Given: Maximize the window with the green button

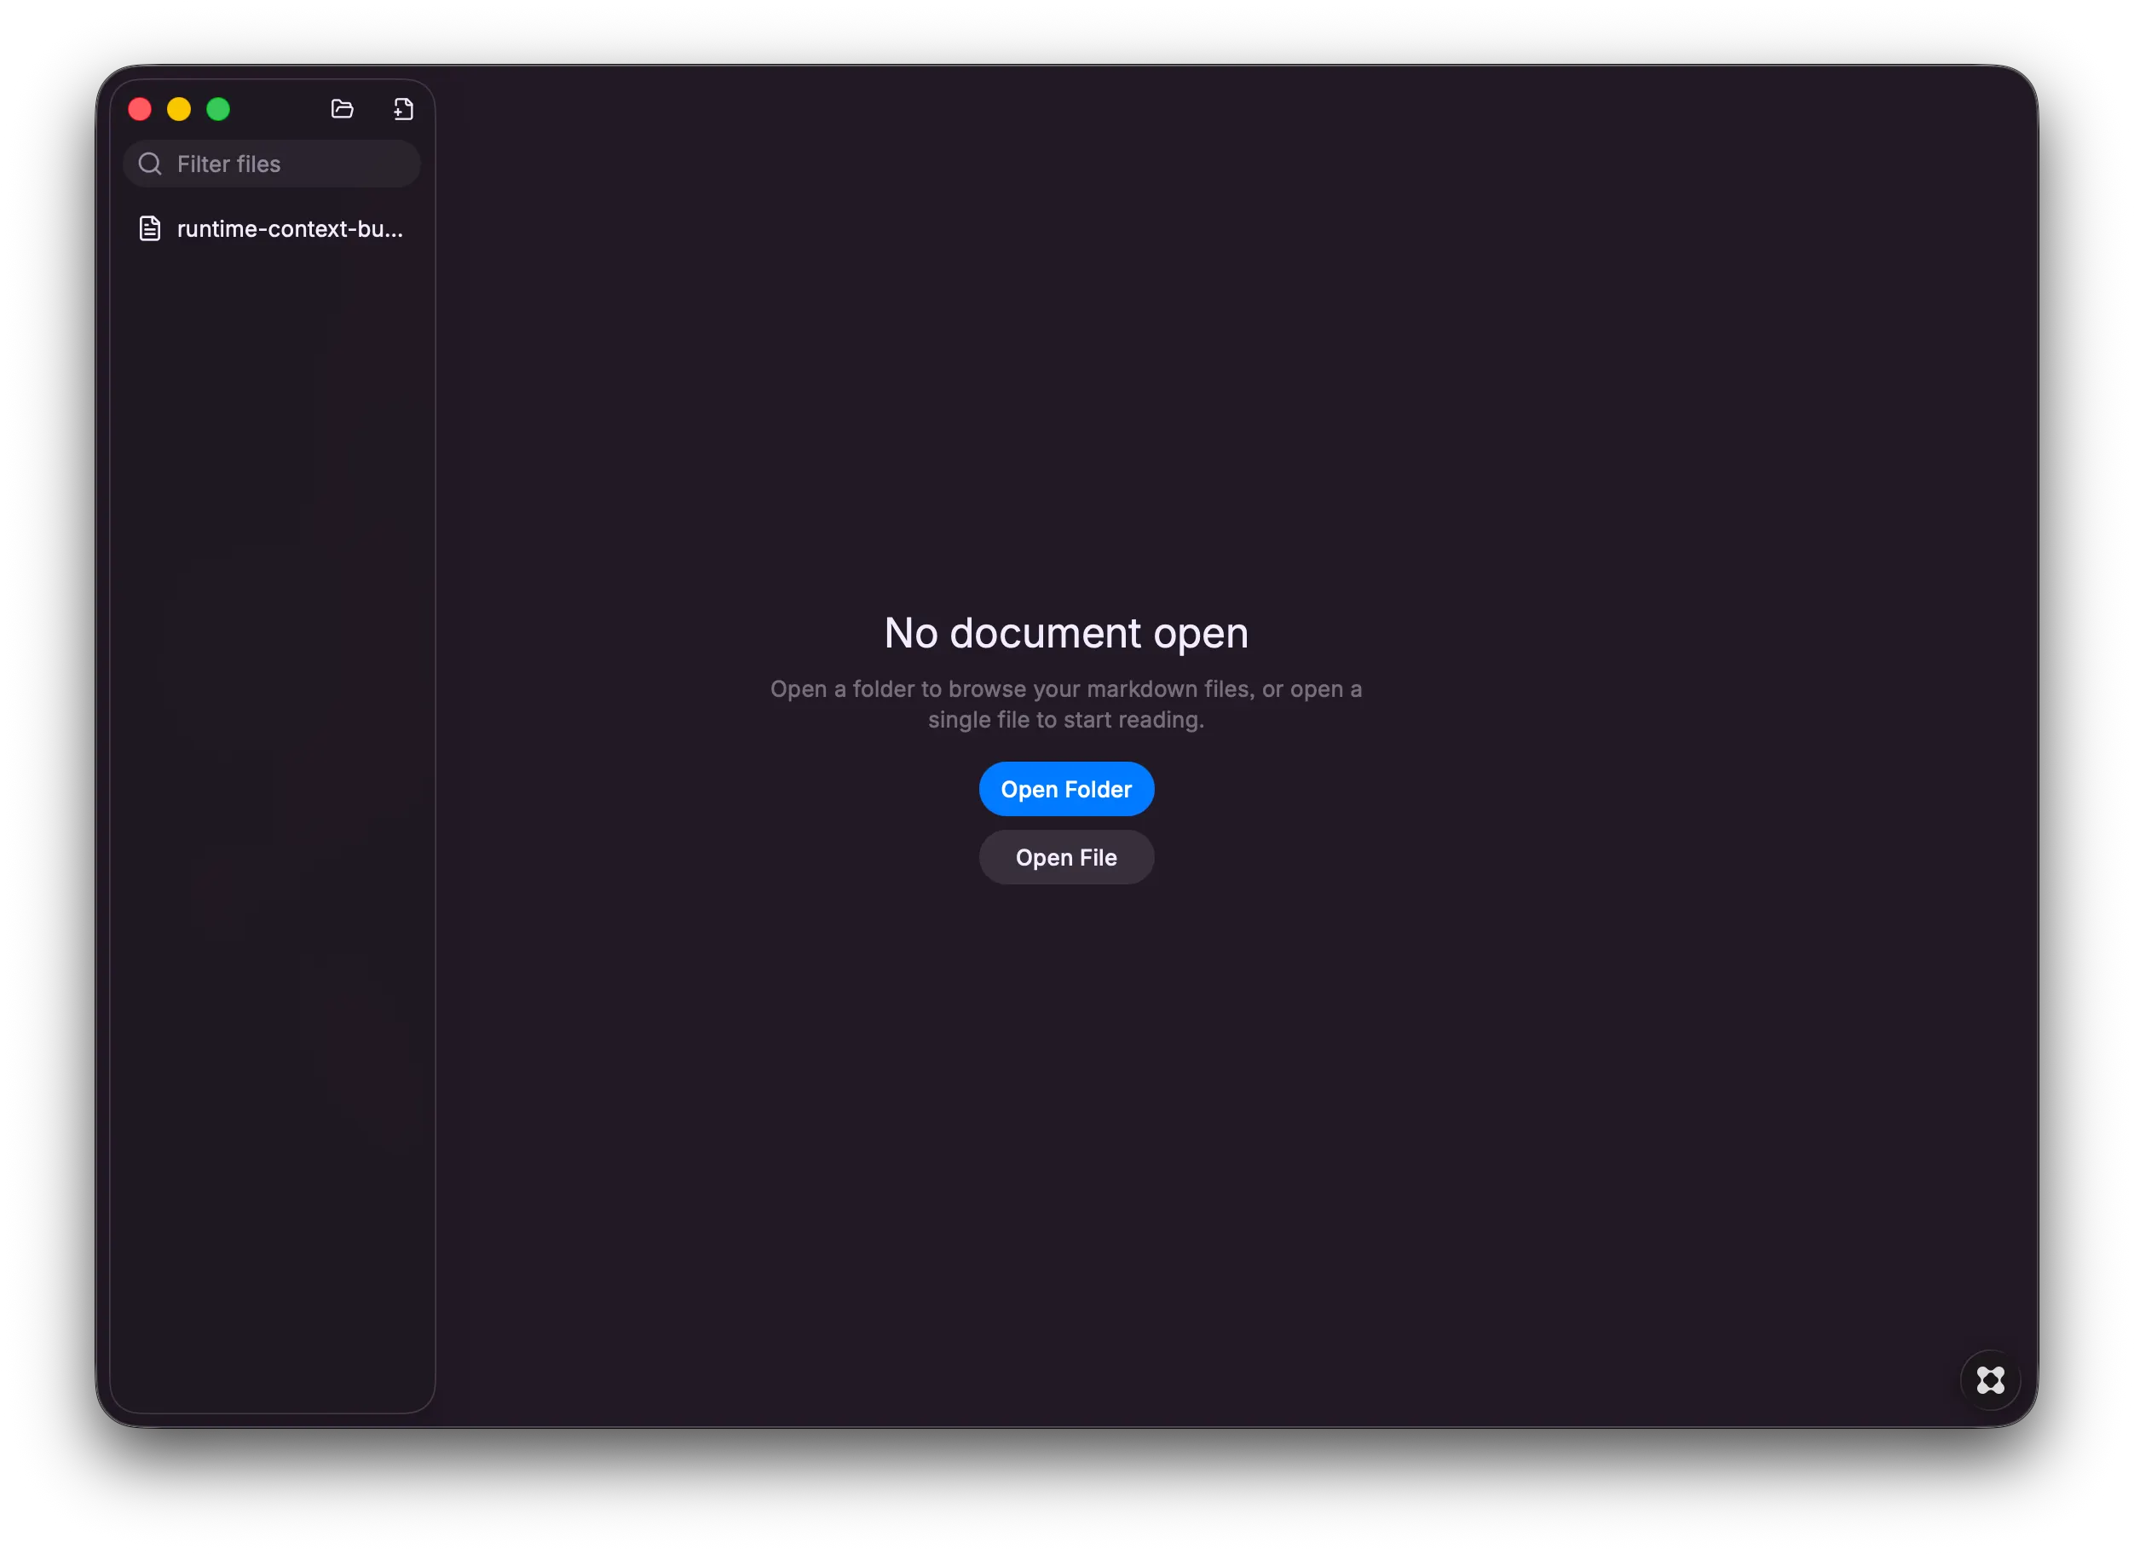Looking at the screenshot, I should pos(218,109).
